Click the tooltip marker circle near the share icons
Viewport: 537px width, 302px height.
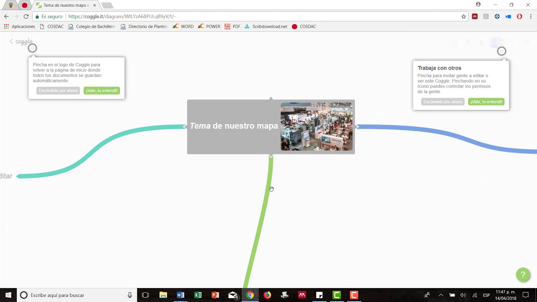click(x=502, y=51)
